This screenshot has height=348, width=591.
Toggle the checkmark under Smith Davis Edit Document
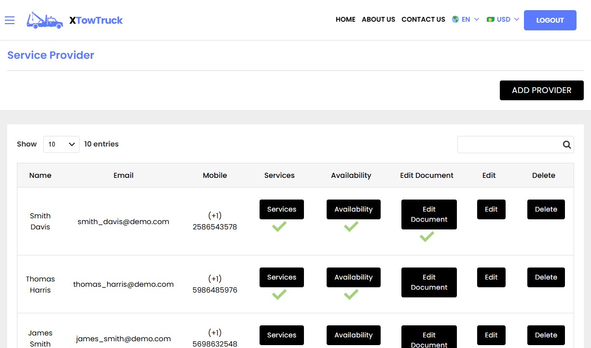[x=426, y=237]
